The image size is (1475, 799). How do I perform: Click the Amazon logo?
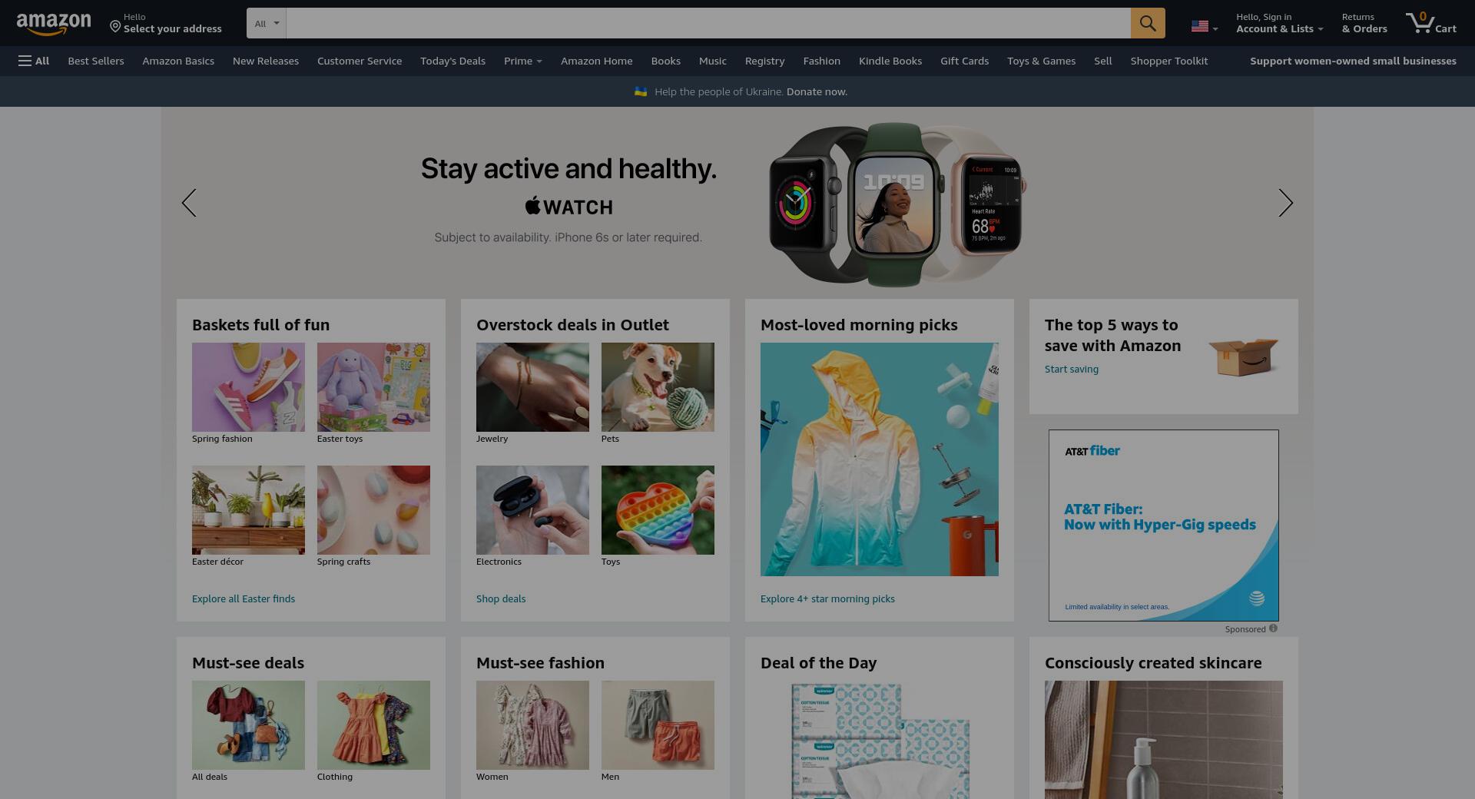tap(54, 24)
